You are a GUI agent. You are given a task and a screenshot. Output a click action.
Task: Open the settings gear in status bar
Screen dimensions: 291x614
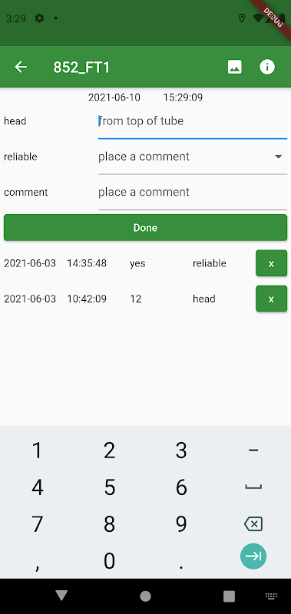point(39,18)
